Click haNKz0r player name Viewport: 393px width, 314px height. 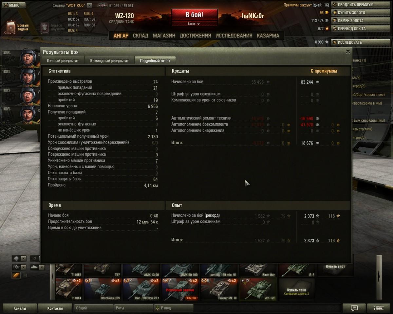coord(253,16)
